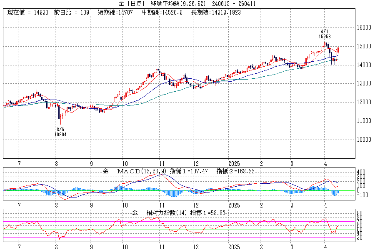Click the 16000 price axis label
The image size is (375, 250).
click(x=364, y=27)
